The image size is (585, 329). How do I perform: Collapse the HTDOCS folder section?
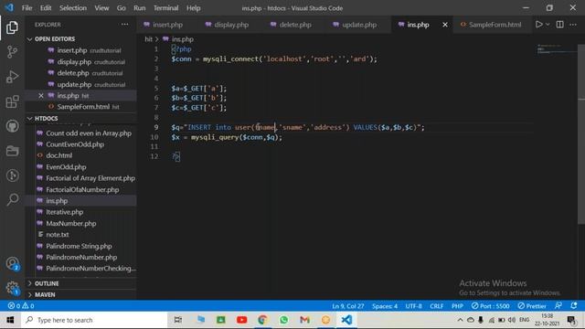point(47,119)
